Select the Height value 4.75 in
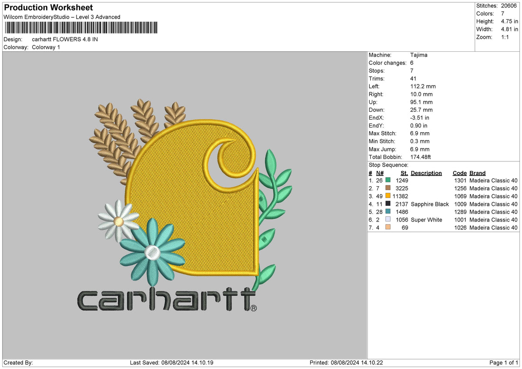This screenshot has width=522, height=369. coord(509,21)
